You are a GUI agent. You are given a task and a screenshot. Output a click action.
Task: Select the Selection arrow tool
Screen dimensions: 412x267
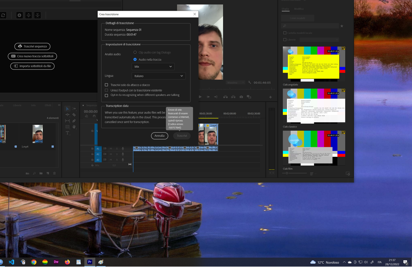pyautogui.click(x=67, y=108)
